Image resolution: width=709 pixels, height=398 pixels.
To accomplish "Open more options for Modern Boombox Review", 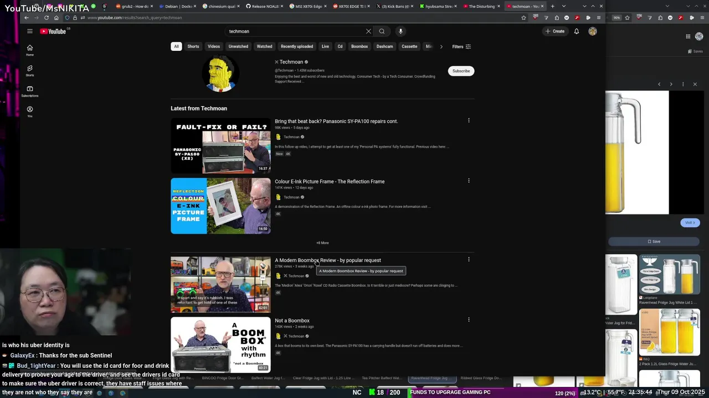I will pyautogui.click(x=469, y=259).
